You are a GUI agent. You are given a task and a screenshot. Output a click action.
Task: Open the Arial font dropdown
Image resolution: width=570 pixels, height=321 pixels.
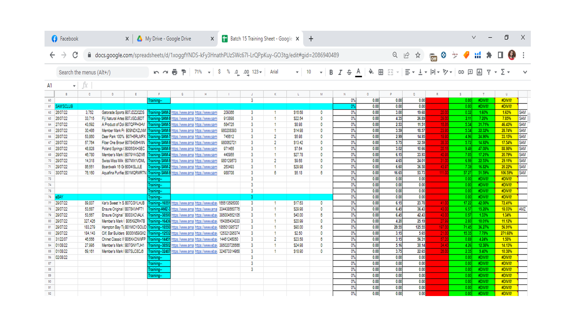click(x=284, y=72)
